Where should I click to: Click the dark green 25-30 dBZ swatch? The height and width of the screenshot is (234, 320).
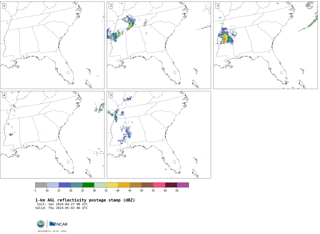click(x=88, y=185)
